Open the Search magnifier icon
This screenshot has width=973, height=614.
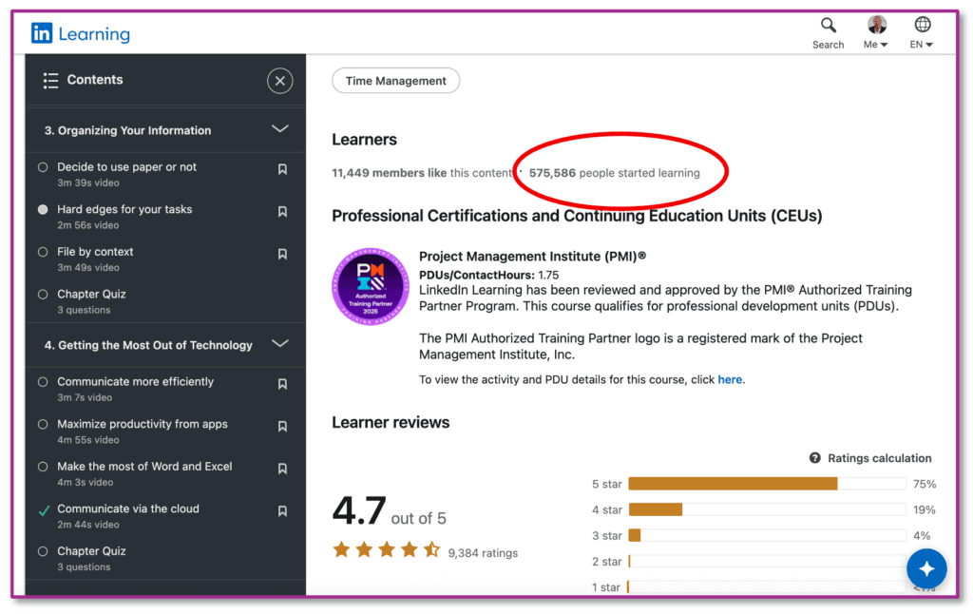point(828,25)
